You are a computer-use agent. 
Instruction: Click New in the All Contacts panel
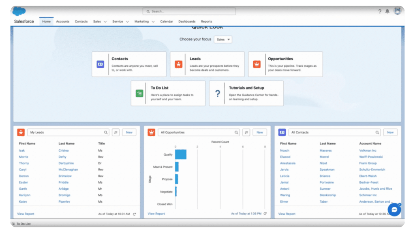[x=389, y=132]
